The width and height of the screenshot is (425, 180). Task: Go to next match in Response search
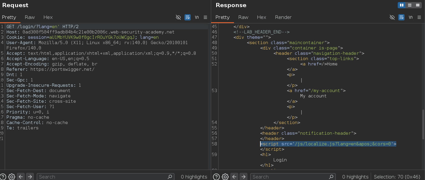coord(243,177)
